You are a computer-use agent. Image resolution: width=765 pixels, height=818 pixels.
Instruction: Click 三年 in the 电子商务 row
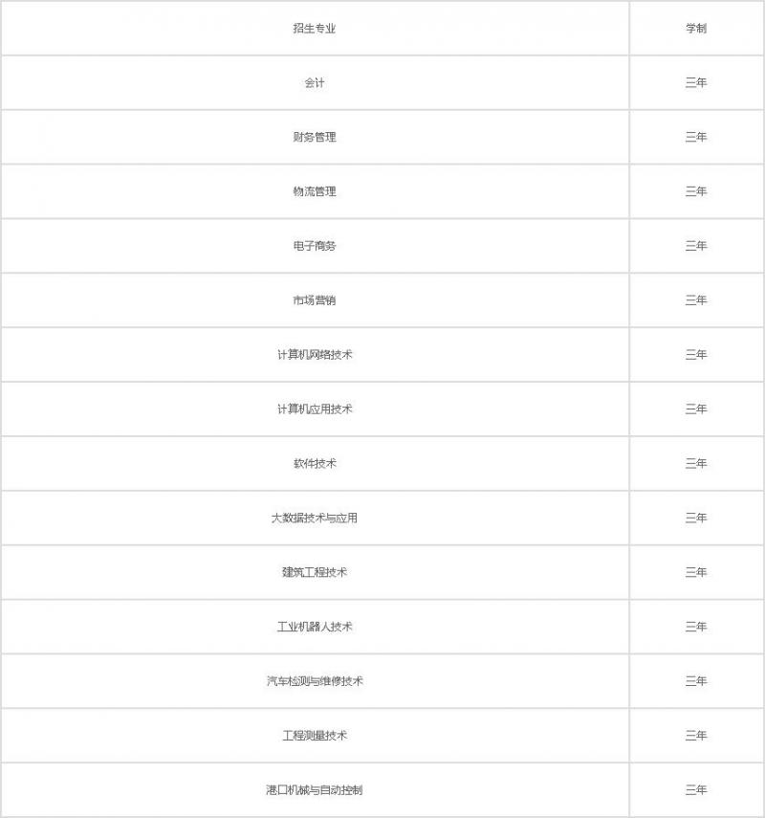[695, 247]
